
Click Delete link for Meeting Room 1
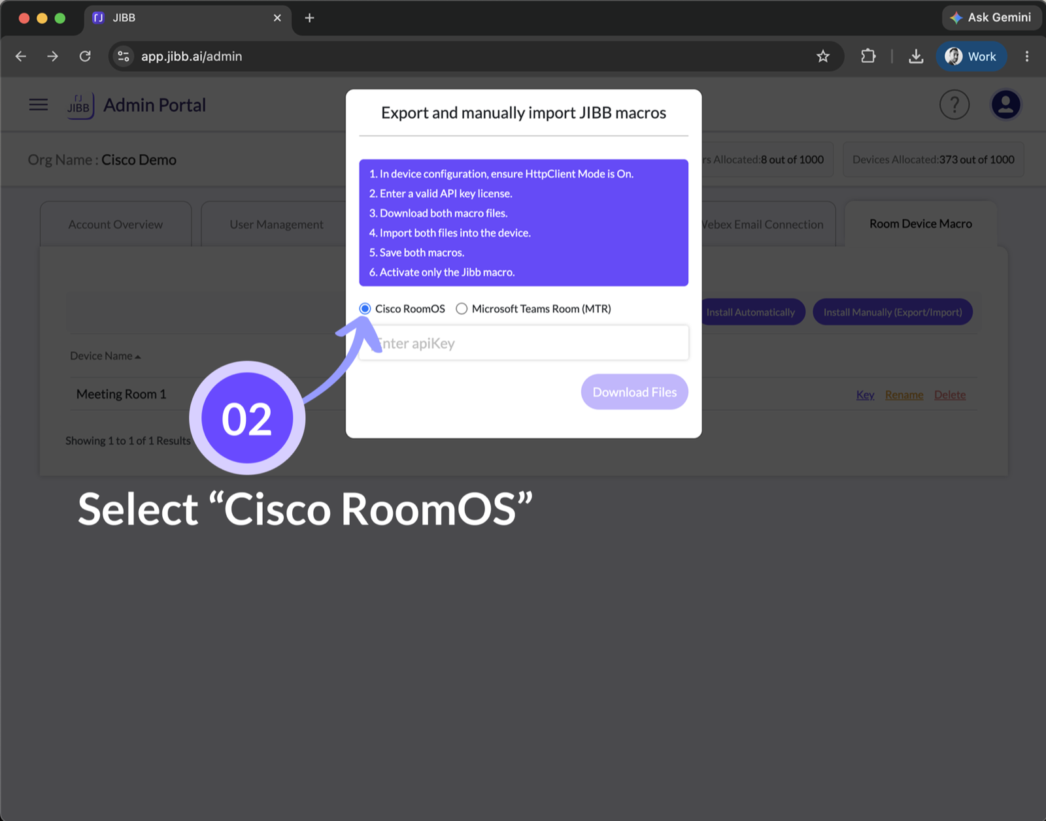pyautogui.click(x=950, y=394)
